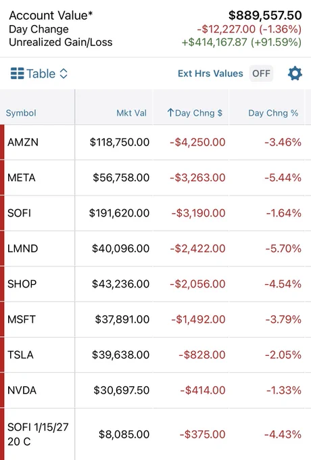
Task: Click the Account Value total amount
Action: click(x=265, y=16)
